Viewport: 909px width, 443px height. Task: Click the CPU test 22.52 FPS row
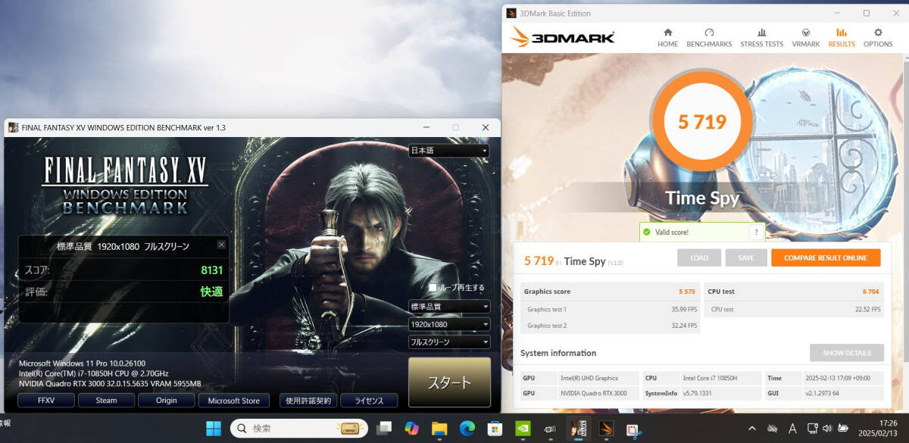coord(795,309)
